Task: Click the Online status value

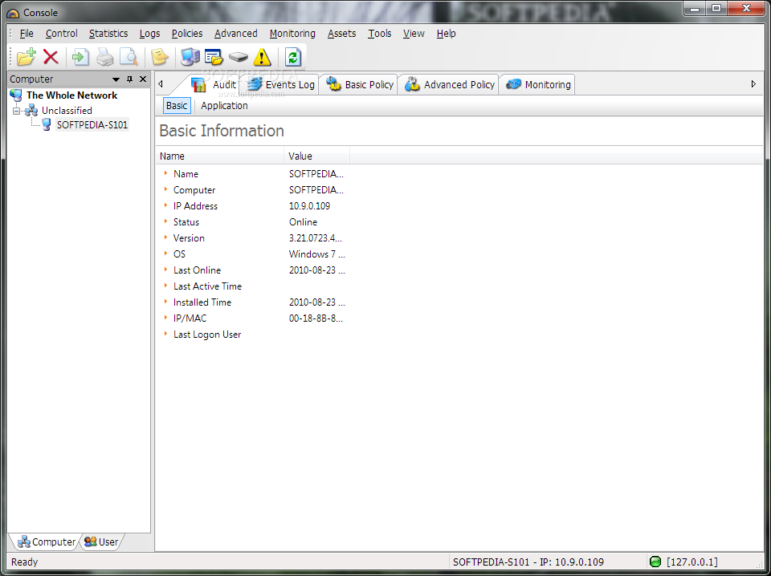Action: [303, 222]
